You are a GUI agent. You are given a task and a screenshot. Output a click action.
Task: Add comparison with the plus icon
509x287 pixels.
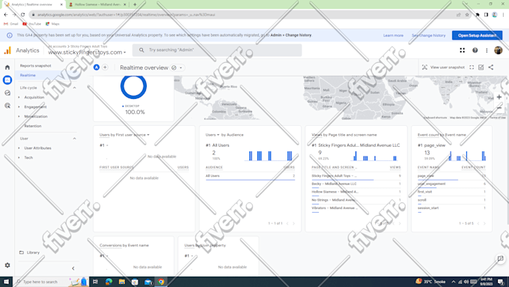coord(106,67)
